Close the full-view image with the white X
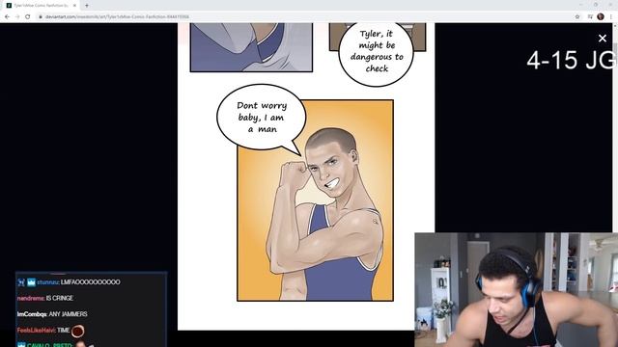The width and height of the screenshot is (618, 347). coord(603,39)
